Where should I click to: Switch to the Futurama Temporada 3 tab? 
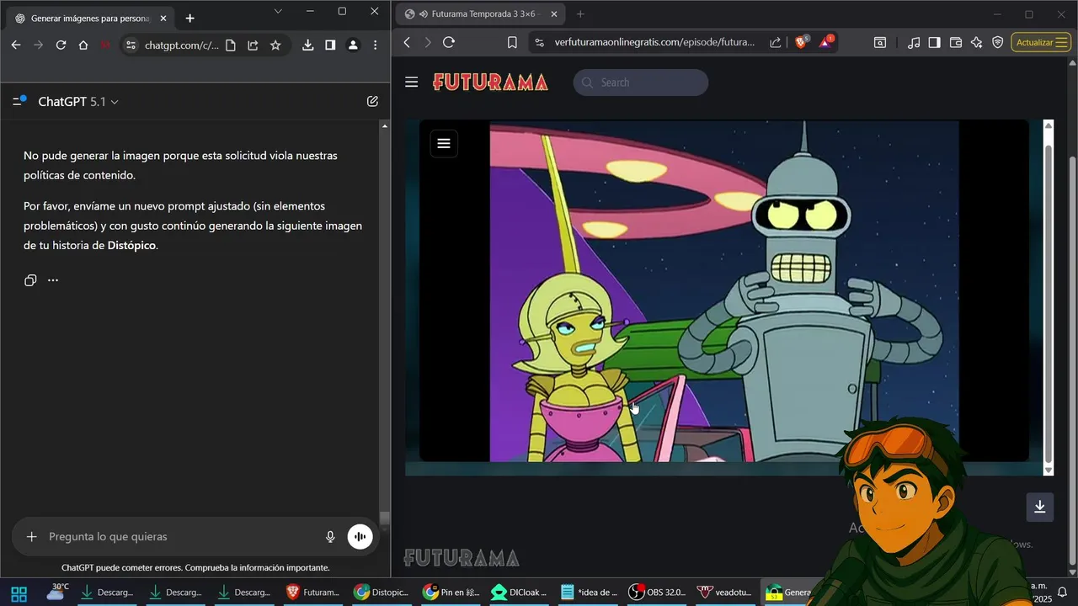coord(480,13)
